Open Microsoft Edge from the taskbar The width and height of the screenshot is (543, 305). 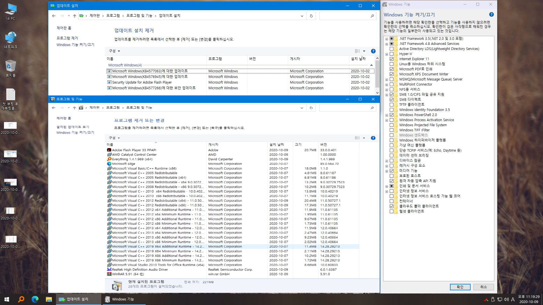click(x=35, y=299)
